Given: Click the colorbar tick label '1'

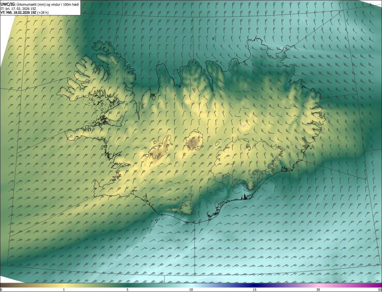Looking at the screenshot, I should tap(64, 290).
